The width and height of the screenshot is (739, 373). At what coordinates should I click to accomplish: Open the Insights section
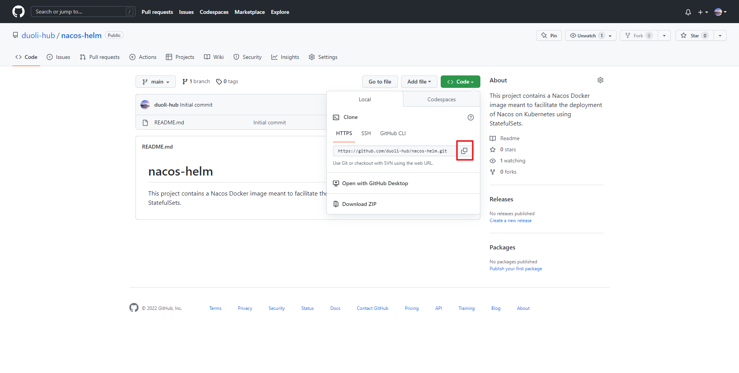[285, 57]
